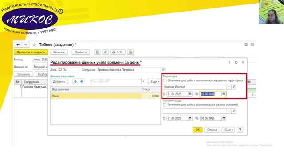The image size is (284, 160).
Task: Open the Еще menu beside Отмена
Action: (228, 130)
